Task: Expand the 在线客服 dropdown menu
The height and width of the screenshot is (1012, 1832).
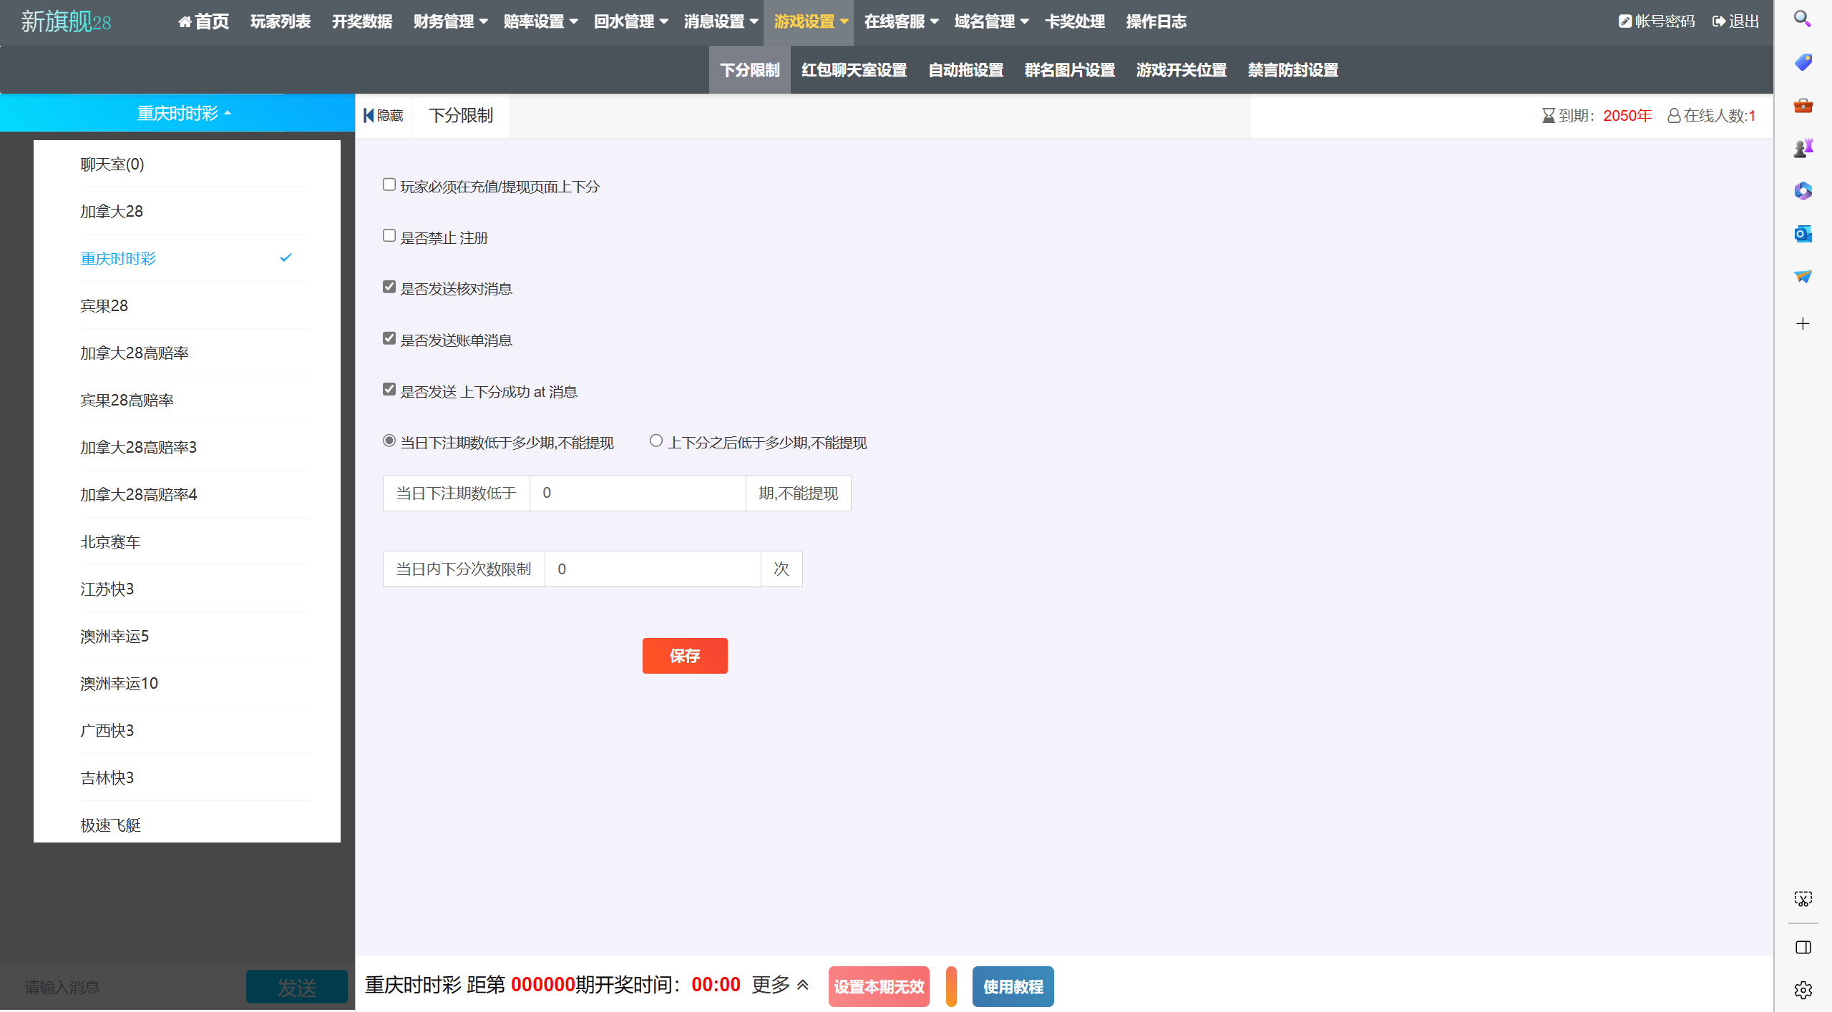Action: pyautogui.click(x=901, y=22)
